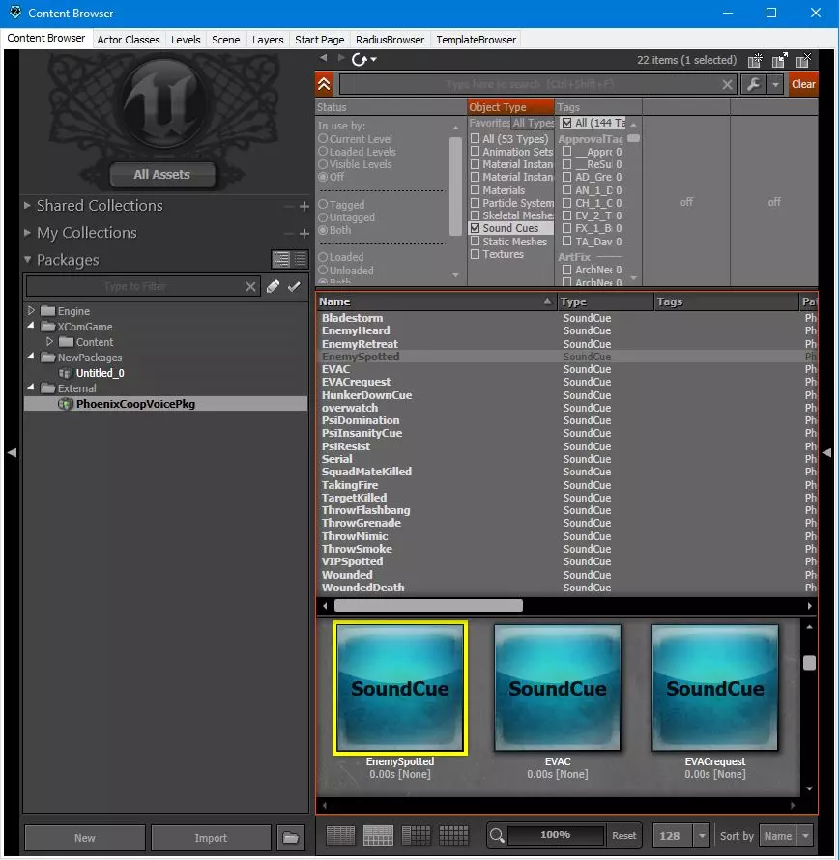Click the wrench search options icon
Viewport: 839px width, 860px height.
[x=753, y=84]
